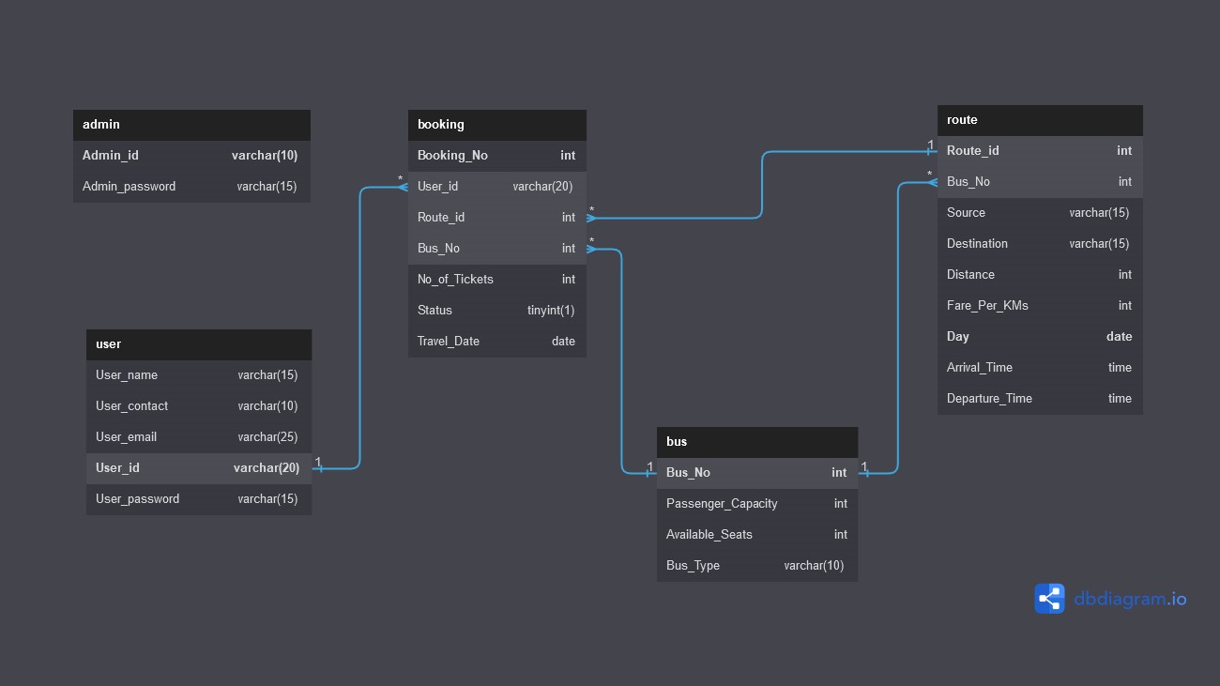Screen dimensions: 1220x686
Task: Select the Route_id field in booking table
Action: click(496, 218)
